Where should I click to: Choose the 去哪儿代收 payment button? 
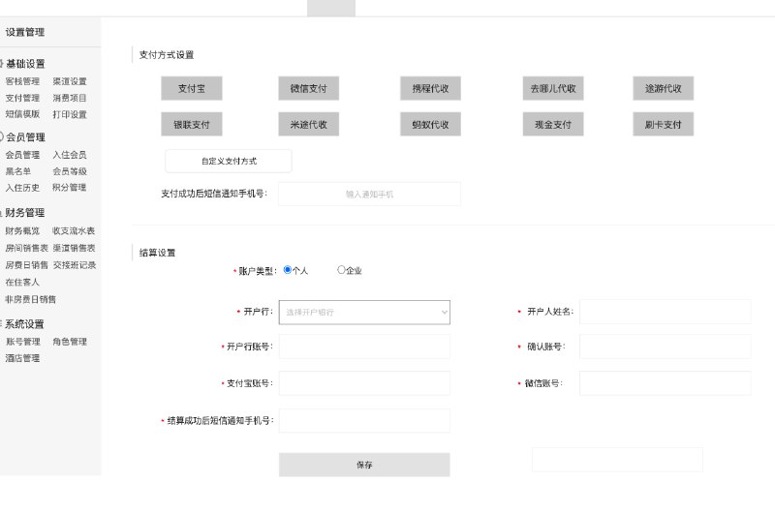coord(553,88)
